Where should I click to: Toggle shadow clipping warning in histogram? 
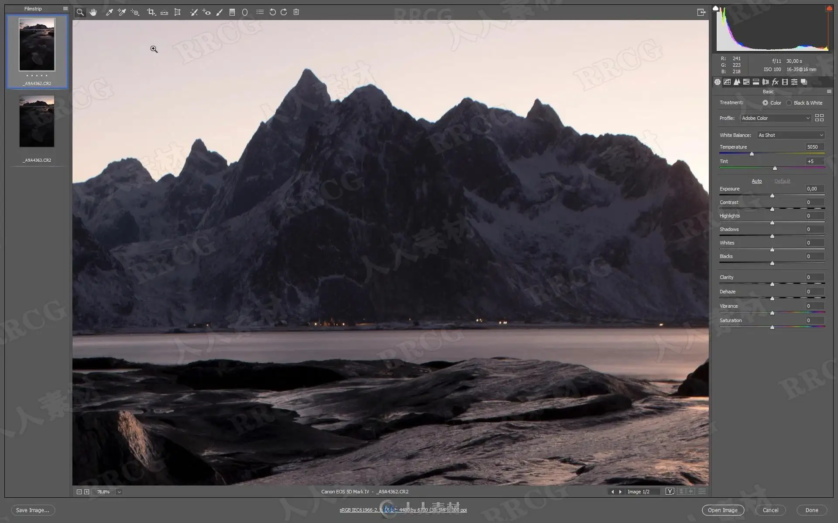tap(716, 8)
